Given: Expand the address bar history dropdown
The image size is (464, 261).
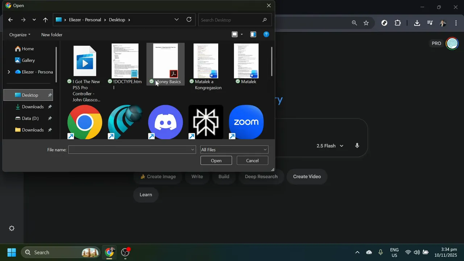Looking at the screenshot, I should coord(177,20).
